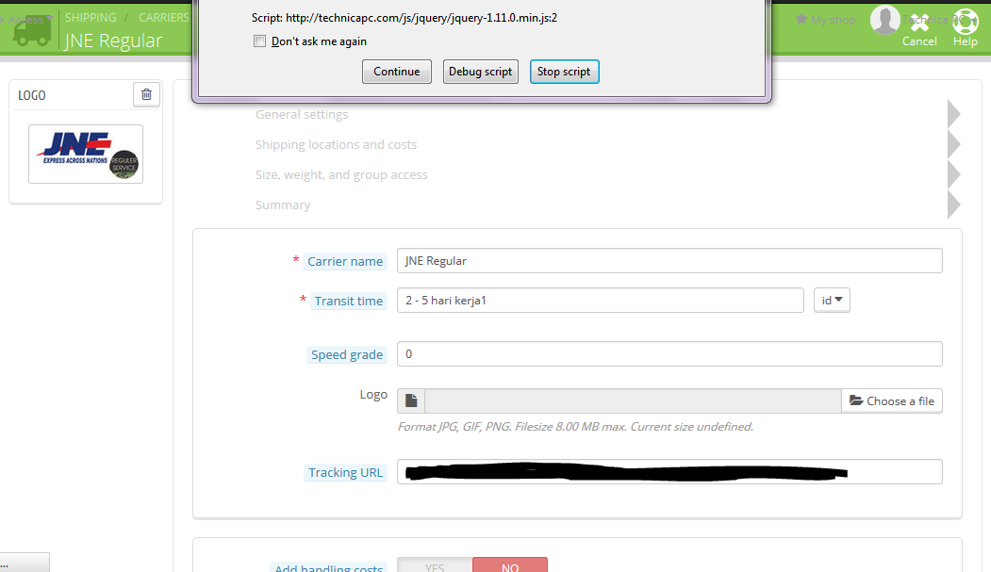Go to the Summary step
The width and height of the screenshot is (991, 572).
(283, 205)
